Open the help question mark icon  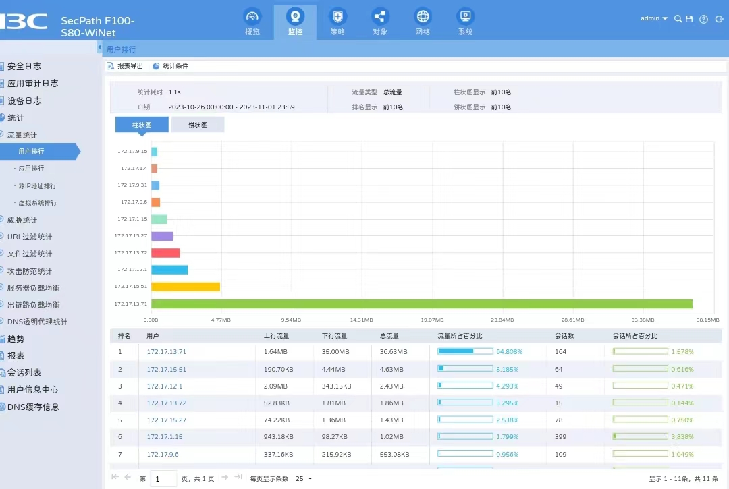coord(703,19)
